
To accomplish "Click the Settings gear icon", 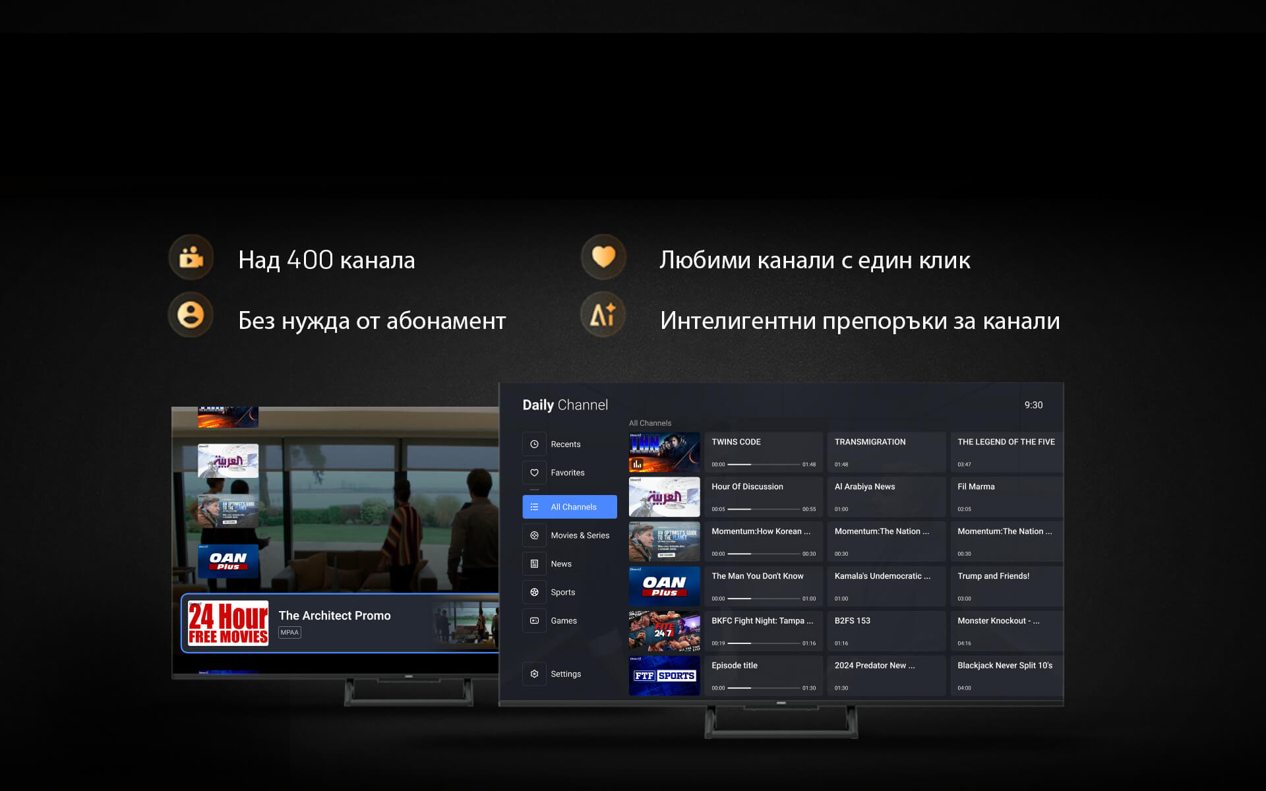I will point(534,674).
